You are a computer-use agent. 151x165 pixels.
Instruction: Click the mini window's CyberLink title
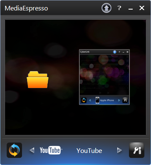85,52
